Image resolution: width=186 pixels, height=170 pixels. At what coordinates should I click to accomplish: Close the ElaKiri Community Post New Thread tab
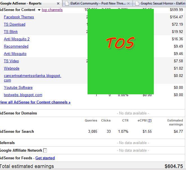tap(128, 4)
